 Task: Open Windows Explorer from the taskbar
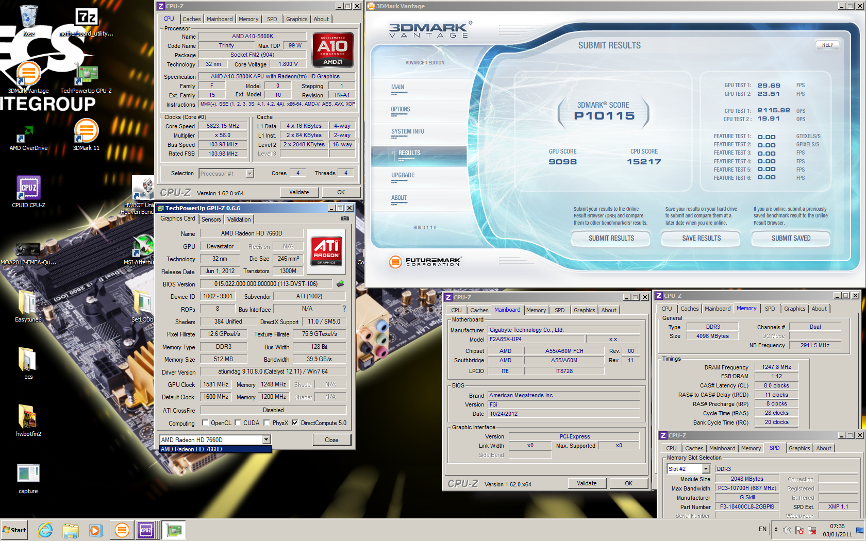71,530
